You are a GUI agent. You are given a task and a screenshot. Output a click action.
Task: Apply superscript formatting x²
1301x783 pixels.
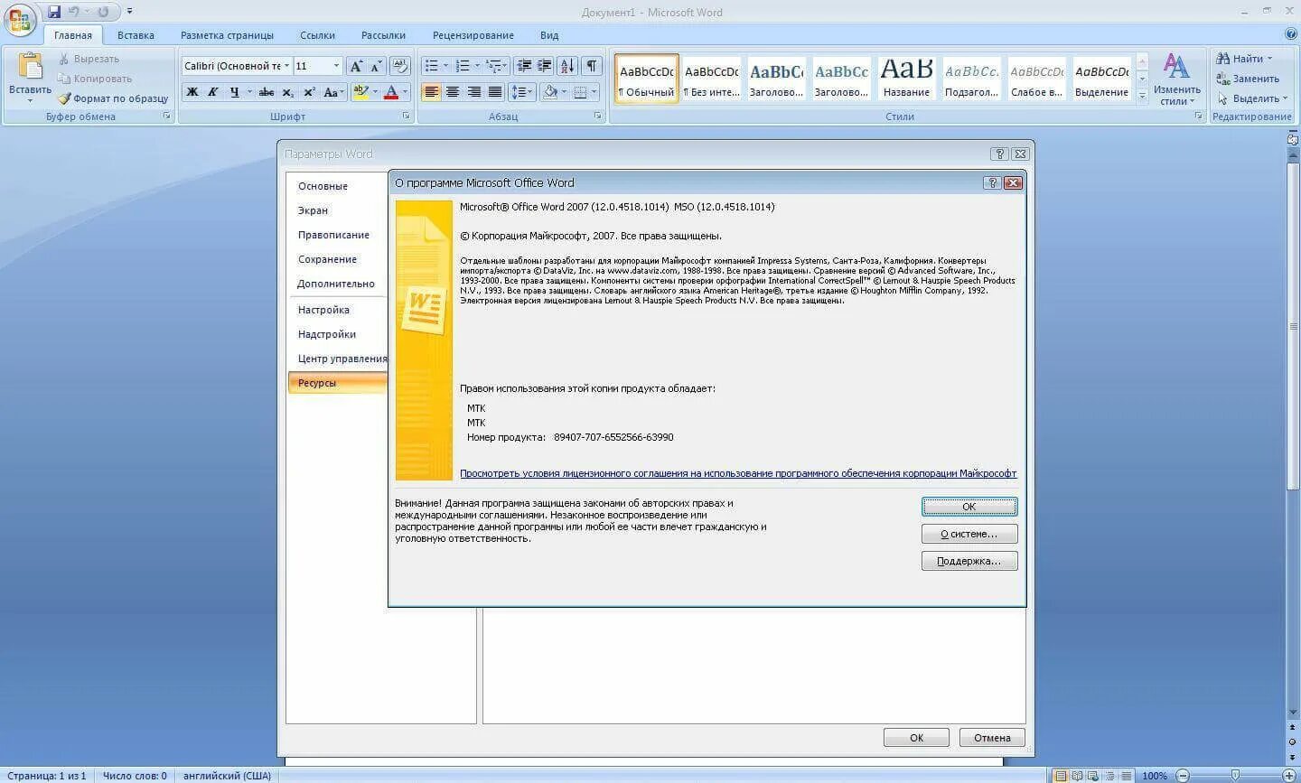309,92
